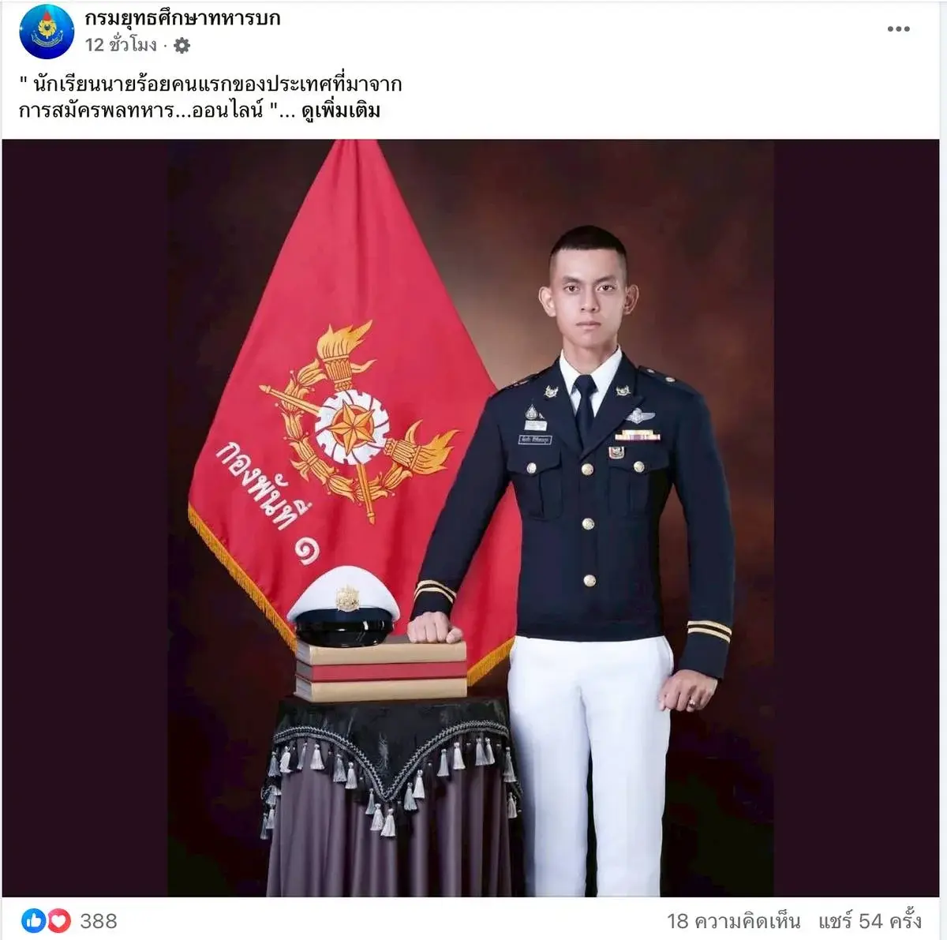Click the stacked books under the cap
The image size is (947, 940).
coord(381,670)
